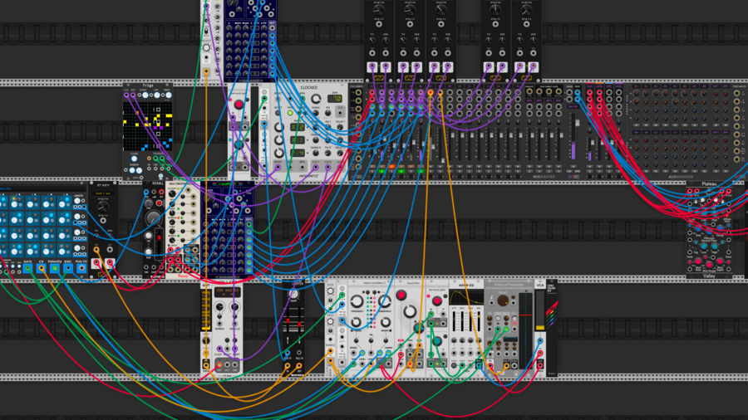Viewport: 748px width, 420px height.
Task: Click the red trigger button on KICKALL
Action: click(159, 203)
